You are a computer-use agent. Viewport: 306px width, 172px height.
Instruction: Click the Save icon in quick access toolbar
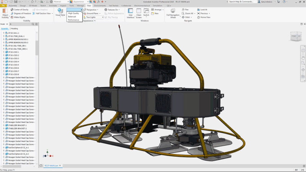16,2
